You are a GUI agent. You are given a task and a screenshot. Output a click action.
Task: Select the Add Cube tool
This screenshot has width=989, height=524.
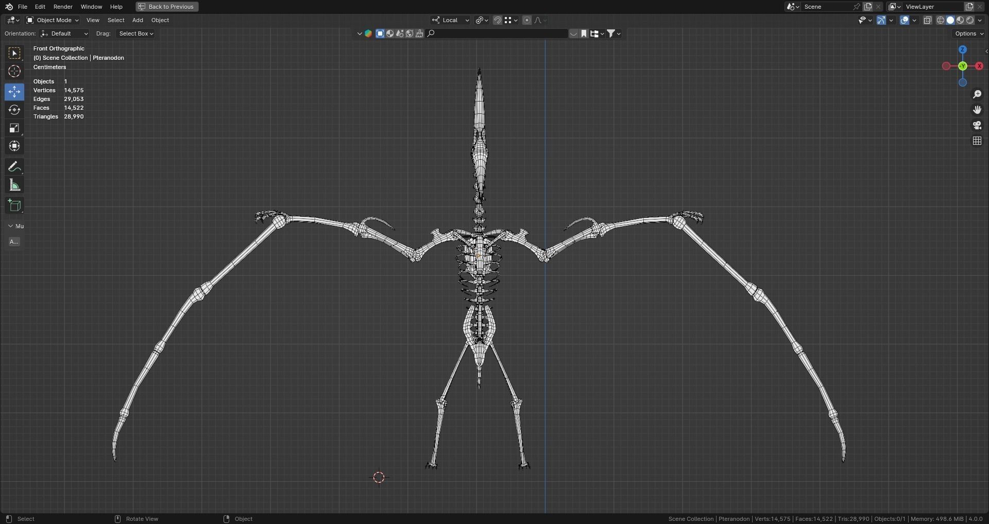14,206
